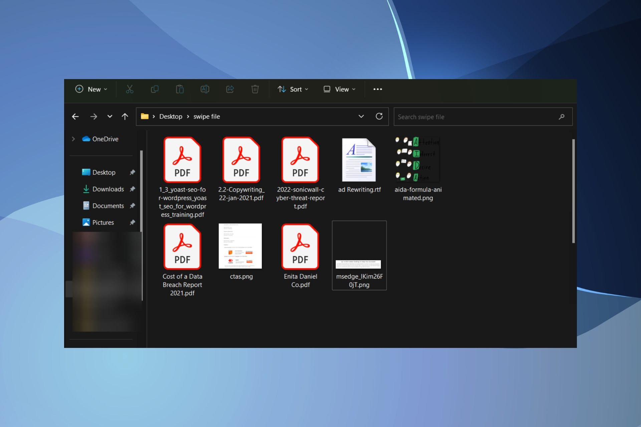Image resolution: width=641 pixels, height=427 pixels.
Task: Select 1_3_yoast-seo PDF file icon
Action: click(x=182, y=159)
